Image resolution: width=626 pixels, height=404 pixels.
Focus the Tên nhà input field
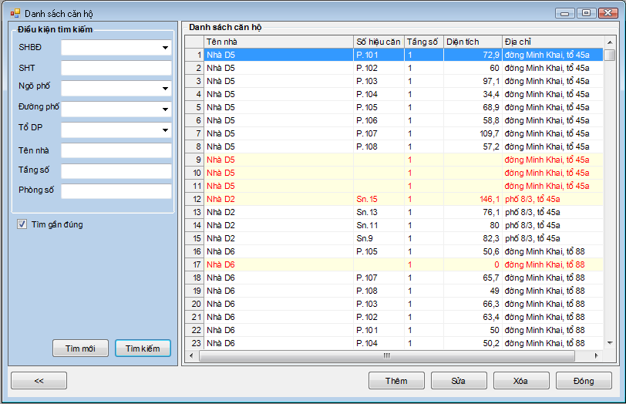click(x=116, y=150)
